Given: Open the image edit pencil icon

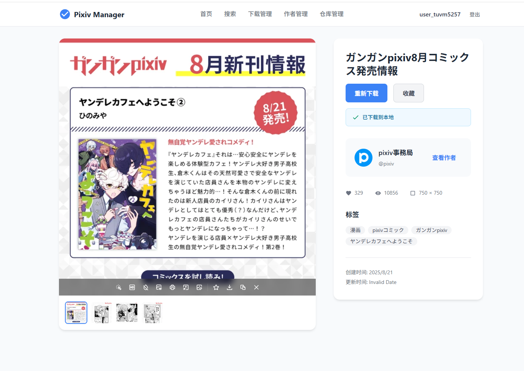Looking at the screenshot, I should (x=199, y=287).
